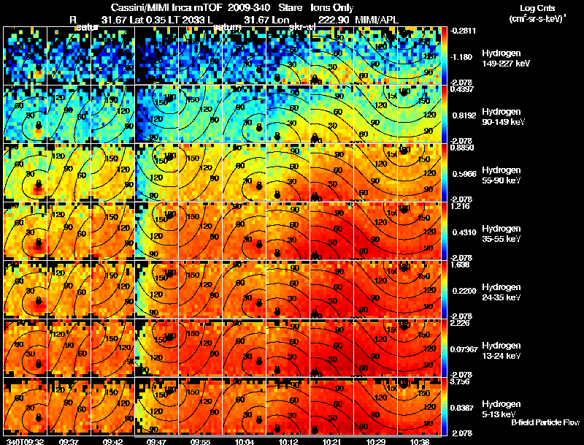Open the 149-227 keV image panel at 09:32
584x445 pixels.
click(x=25, y=56)
